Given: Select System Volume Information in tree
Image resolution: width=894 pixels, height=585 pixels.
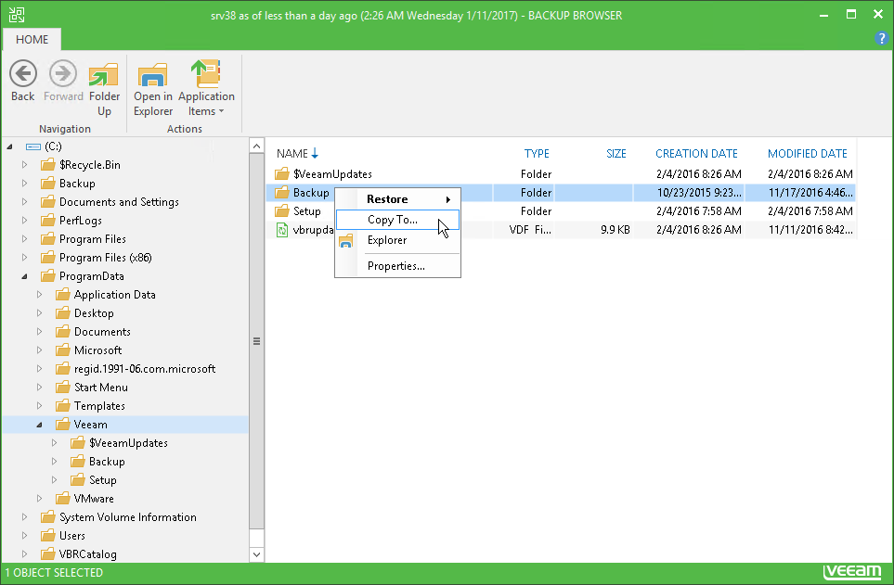Looking at the screenshot, I should [x=128, y=517].
